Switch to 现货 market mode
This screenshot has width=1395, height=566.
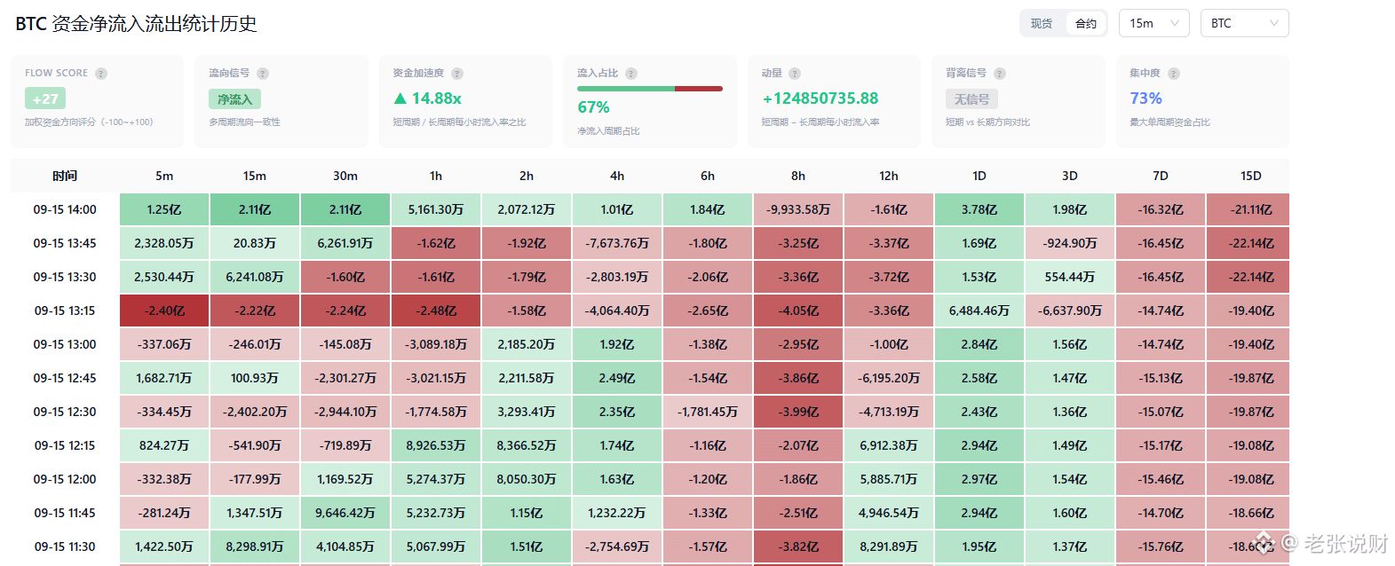[1042, 24]
